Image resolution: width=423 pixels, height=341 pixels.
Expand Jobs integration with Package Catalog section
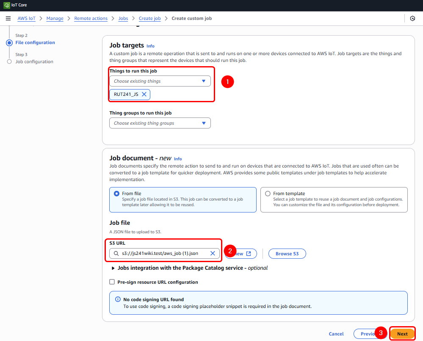(x=113, y=268)
